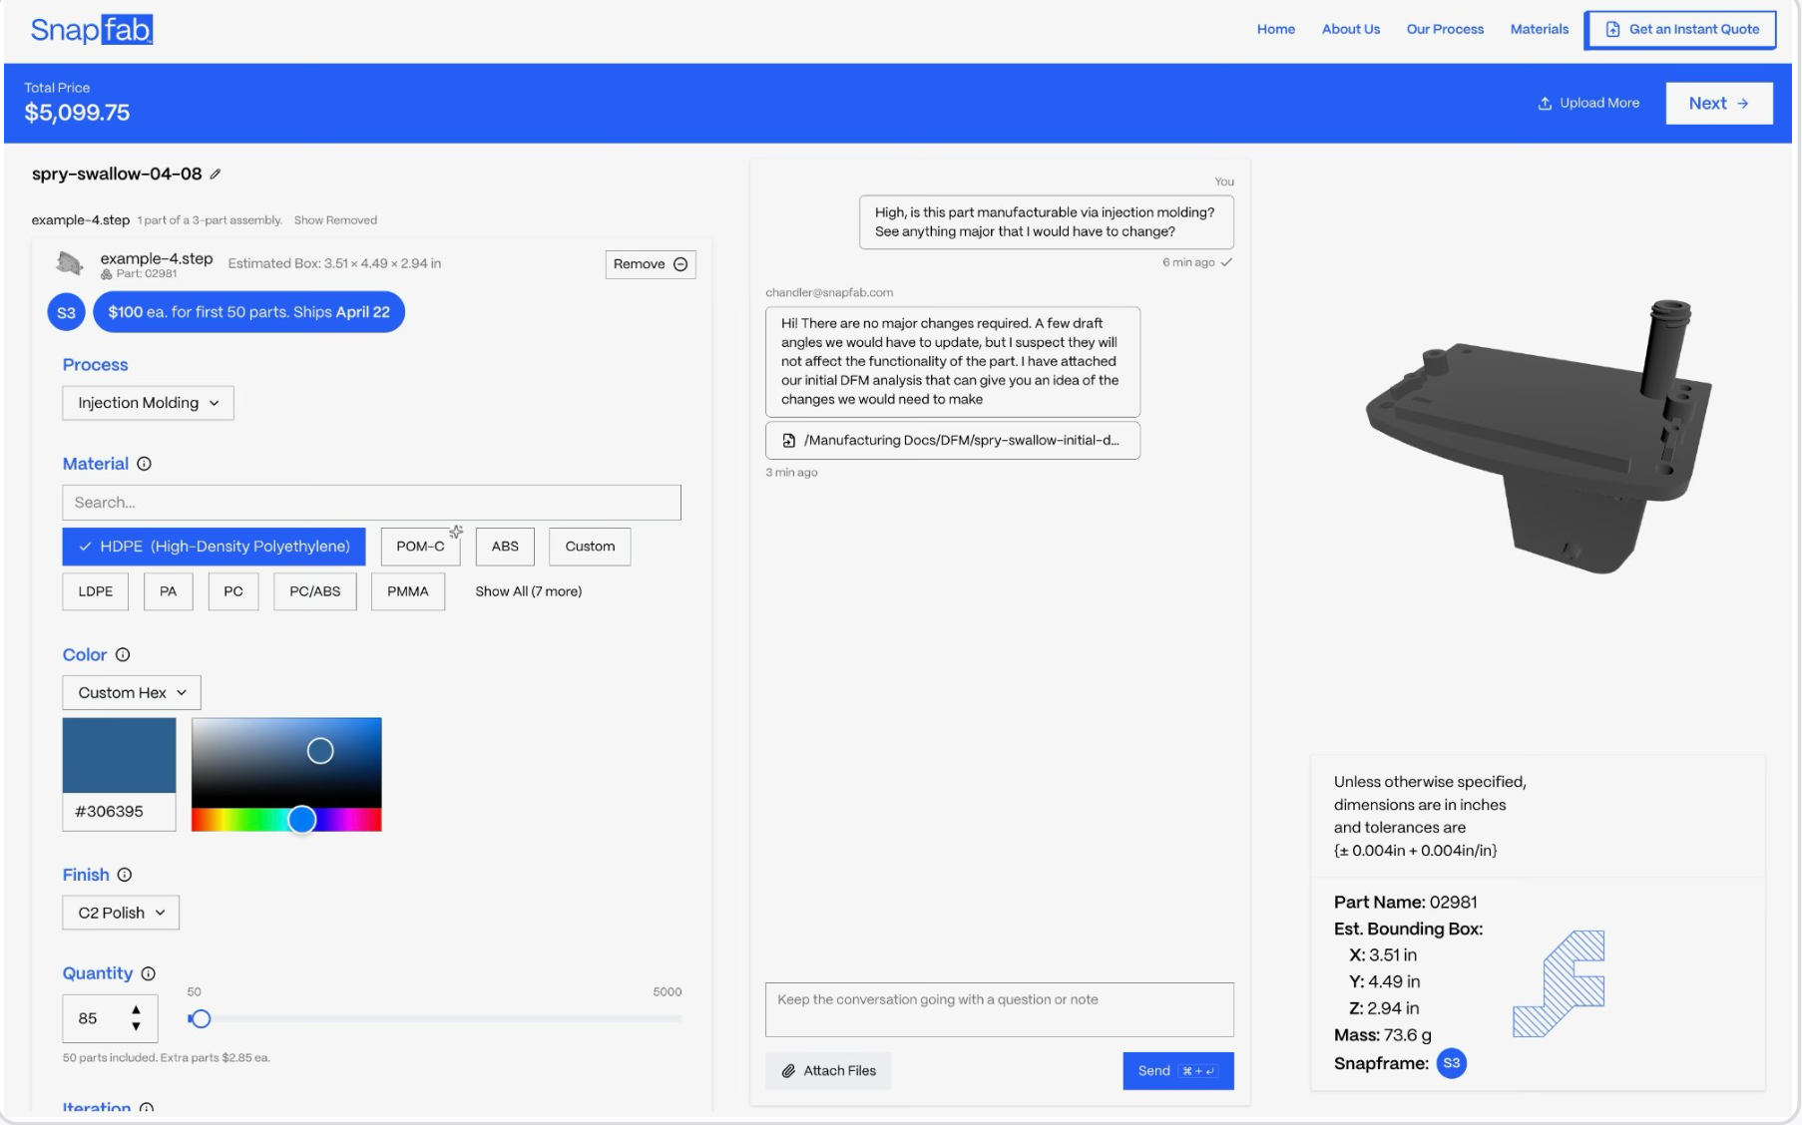Click the conversation message input box
Image resolution: width=1802 pixels, height=1125 pixels.
(1000, 1009)
